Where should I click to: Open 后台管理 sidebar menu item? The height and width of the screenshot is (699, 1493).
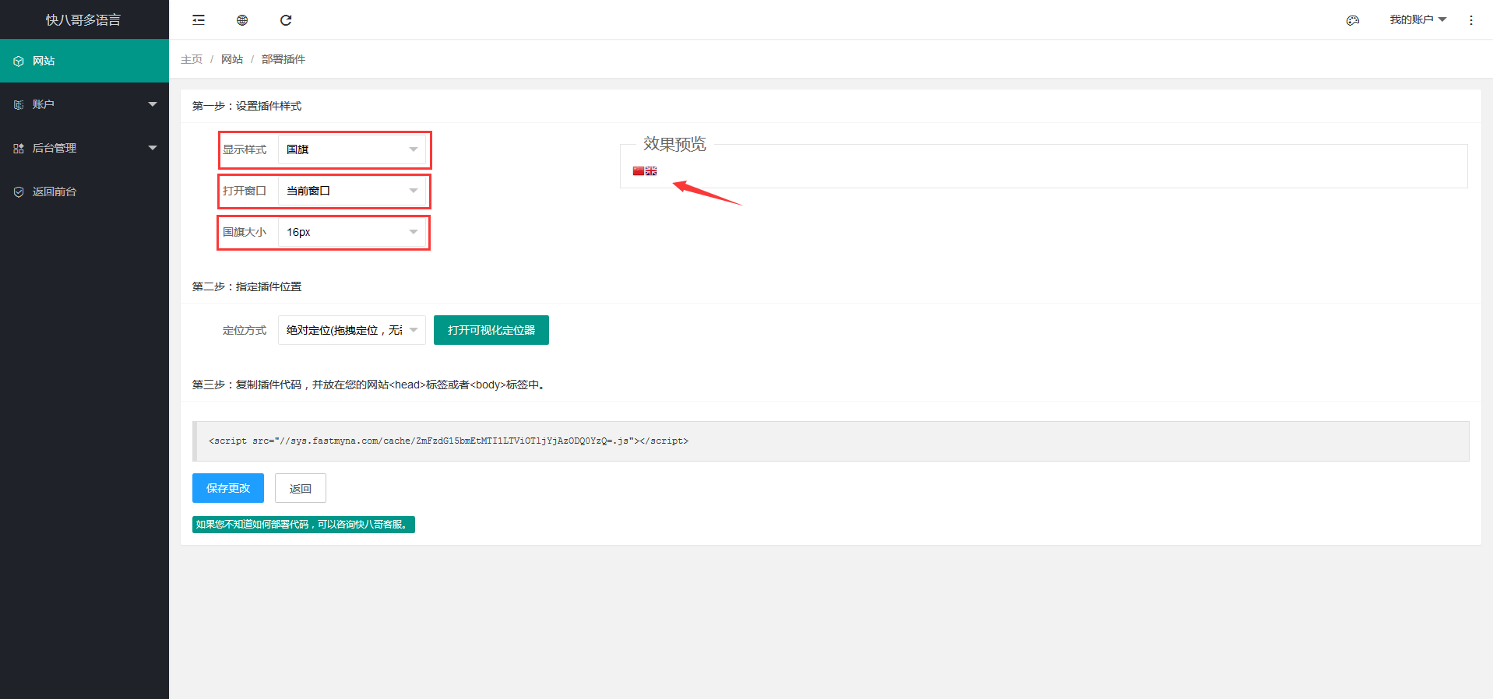point(84,148)
